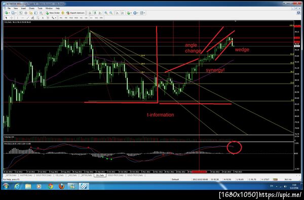This screenshot has height=200, width=304.
Task: Zoom in on the chart
Action: (106, 13)
